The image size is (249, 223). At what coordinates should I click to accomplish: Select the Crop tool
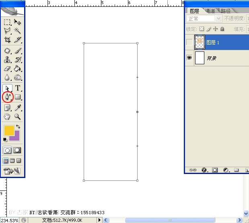7,40
